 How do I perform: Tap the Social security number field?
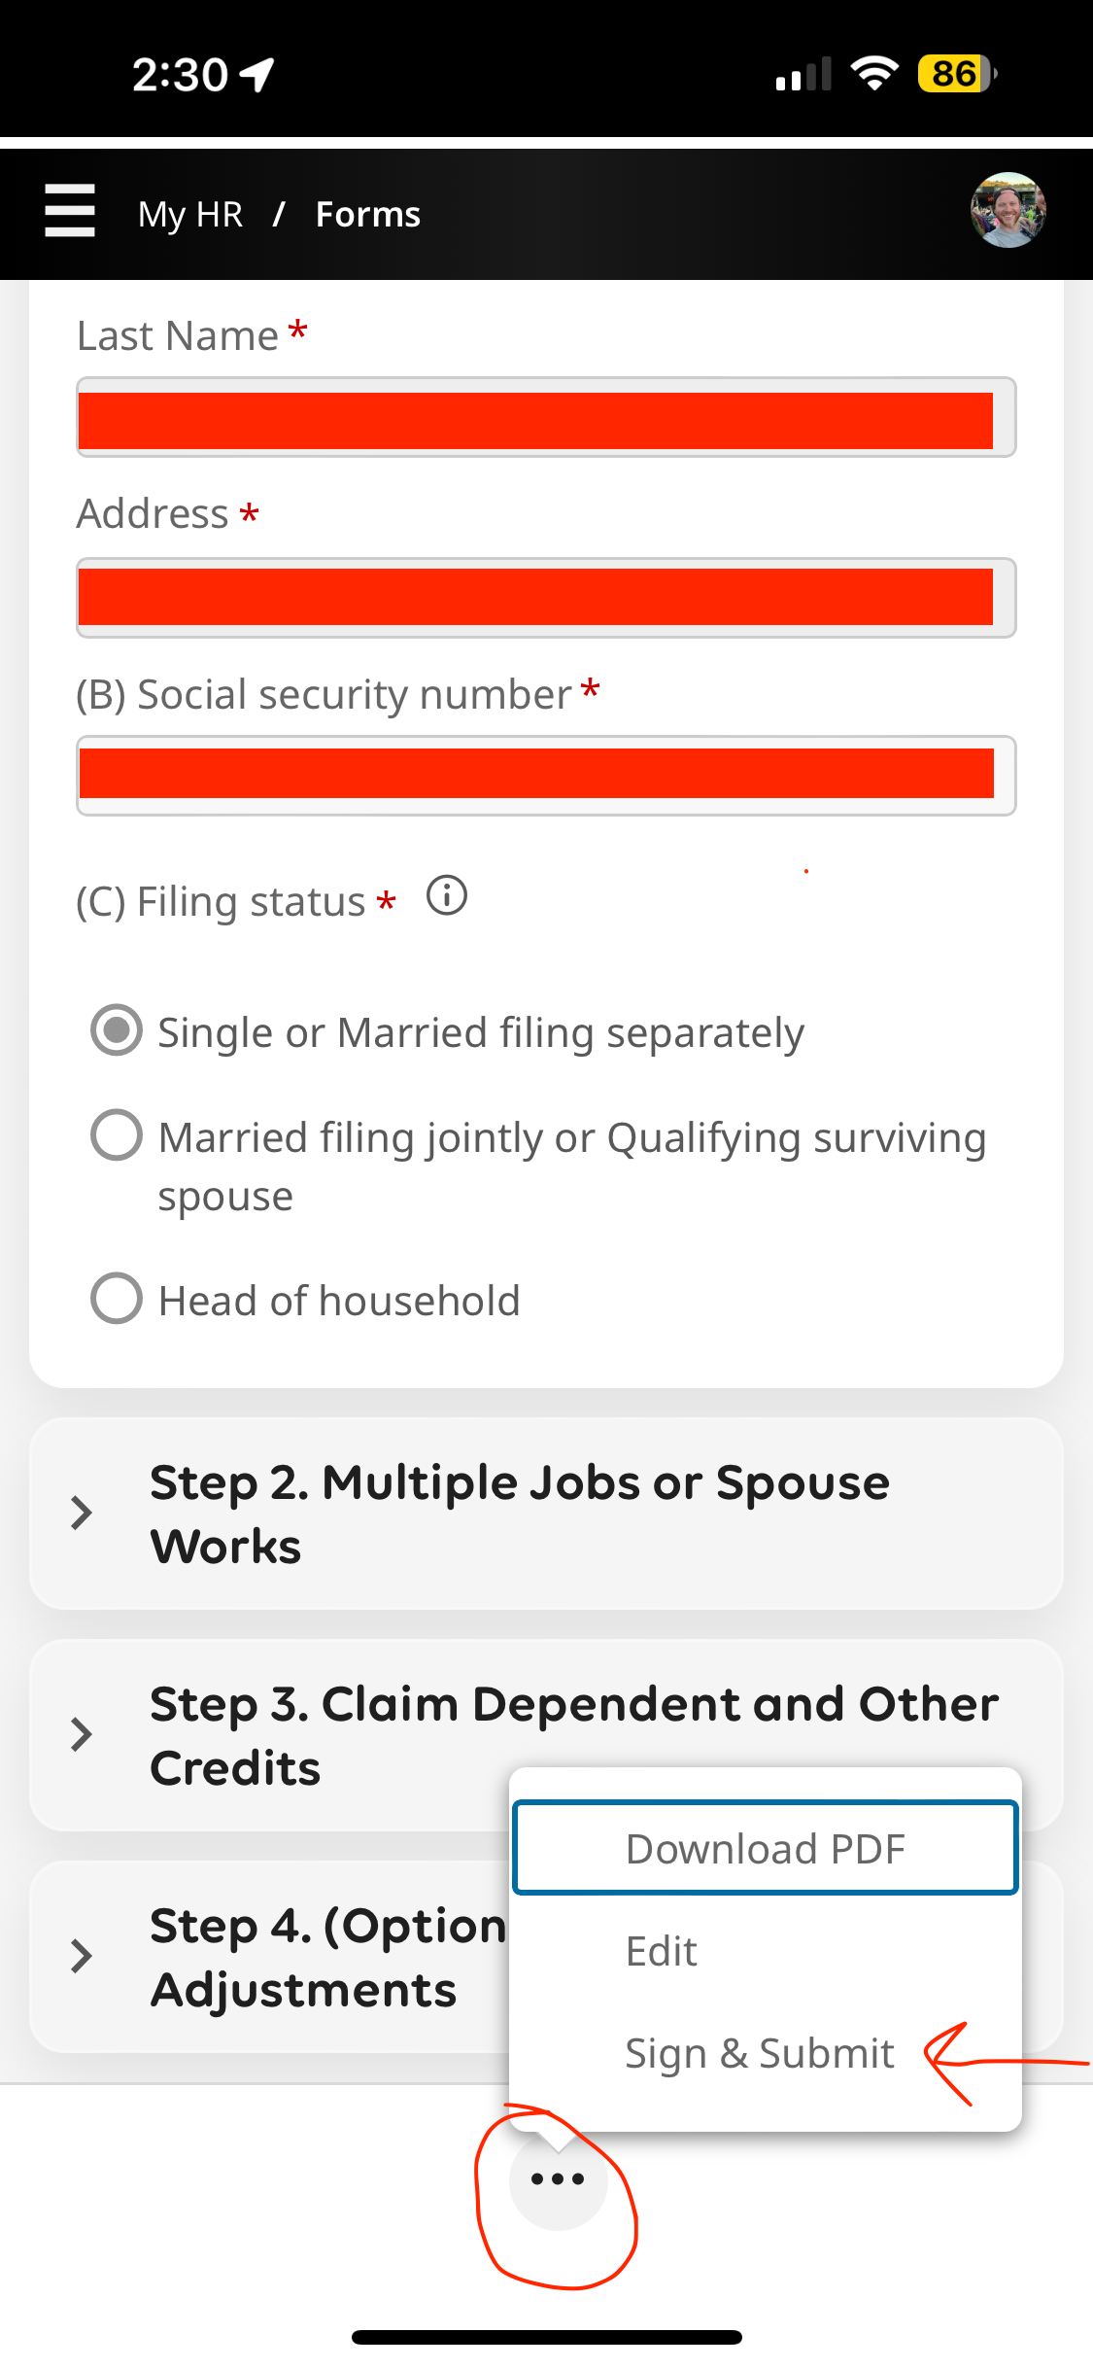point(546,775)
